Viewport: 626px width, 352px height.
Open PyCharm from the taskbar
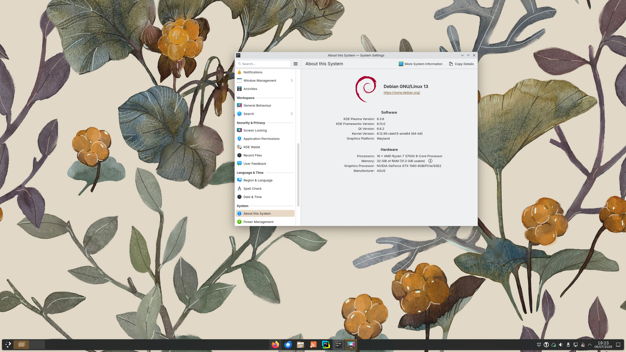[x=326, y=345]
